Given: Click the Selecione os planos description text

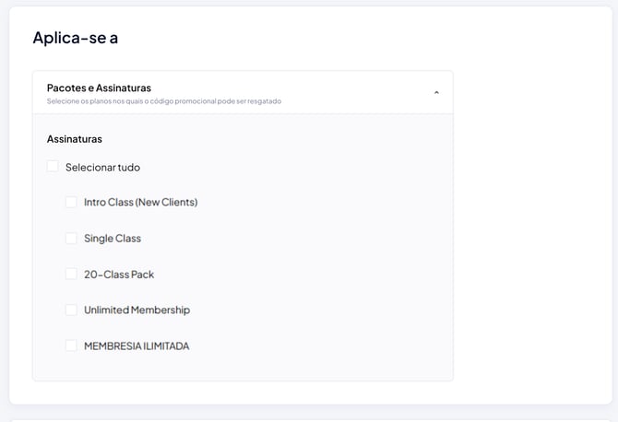Looking at the screenshot, I should (164, 101).
